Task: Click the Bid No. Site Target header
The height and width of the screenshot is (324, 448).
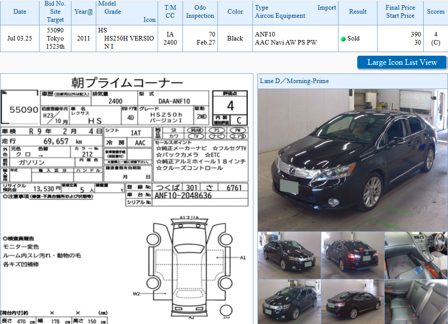Action: 55,12
